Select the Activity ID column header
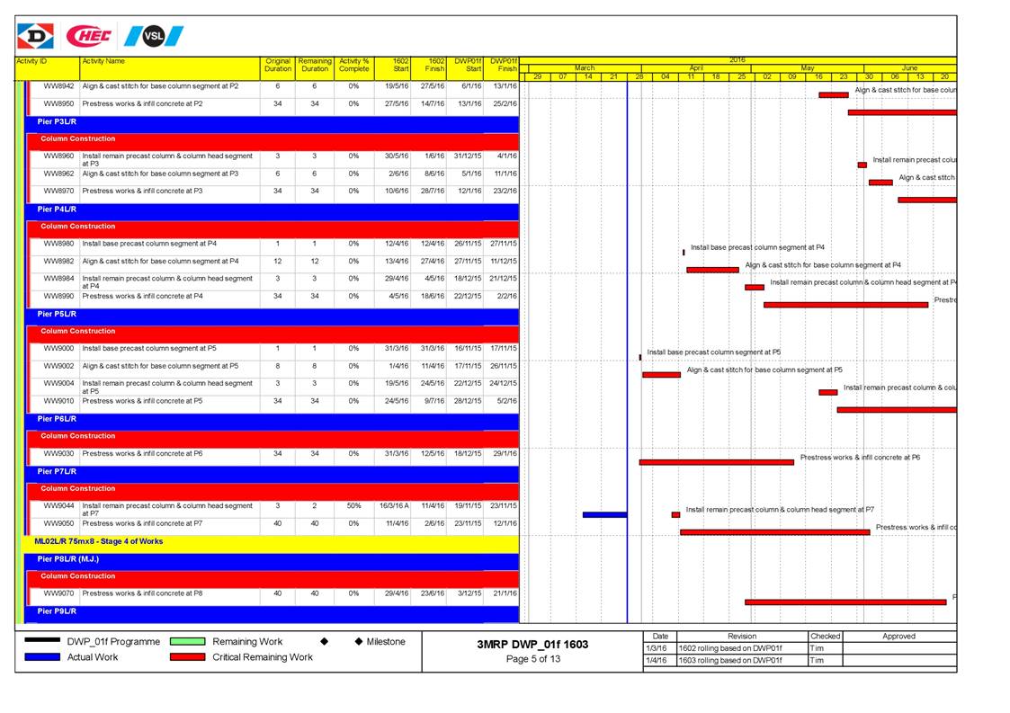1010x713 pixels. click(48, 68)
